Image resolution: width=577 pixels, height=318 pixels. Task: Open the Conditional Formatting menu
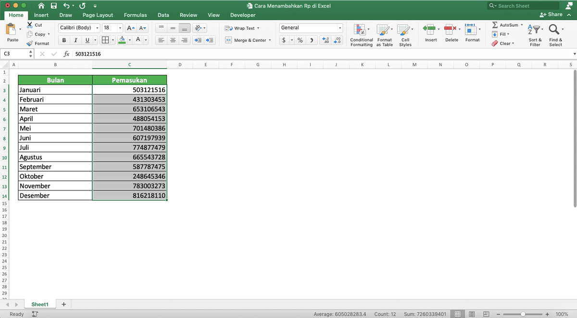[362, 35]
